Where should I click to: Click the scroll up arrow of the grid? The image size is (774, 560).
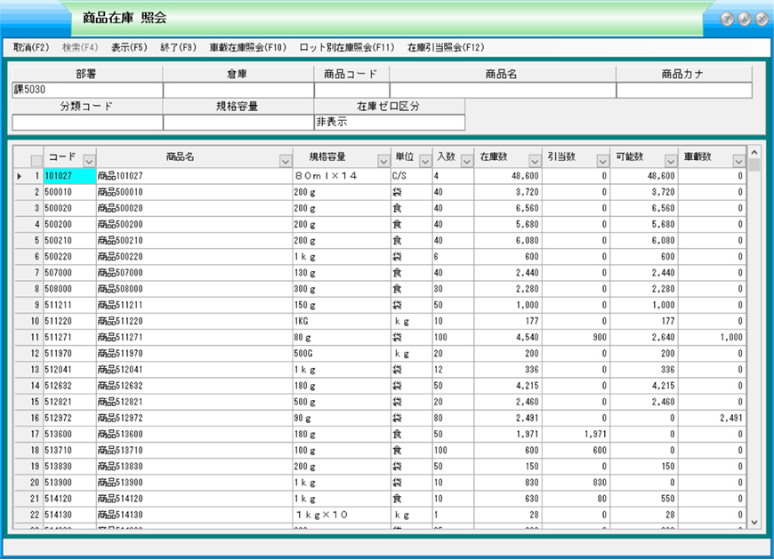point(754,153)
